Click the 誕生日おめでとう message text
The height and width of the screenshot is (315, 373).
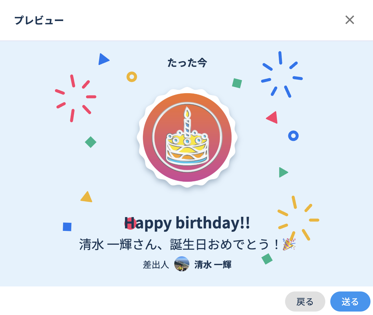tap(179, 244)
